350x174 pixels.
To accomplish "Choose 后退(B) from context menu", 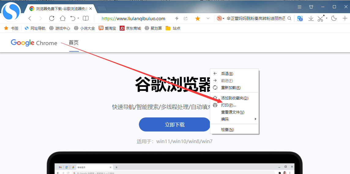I will tap(234, 73).
